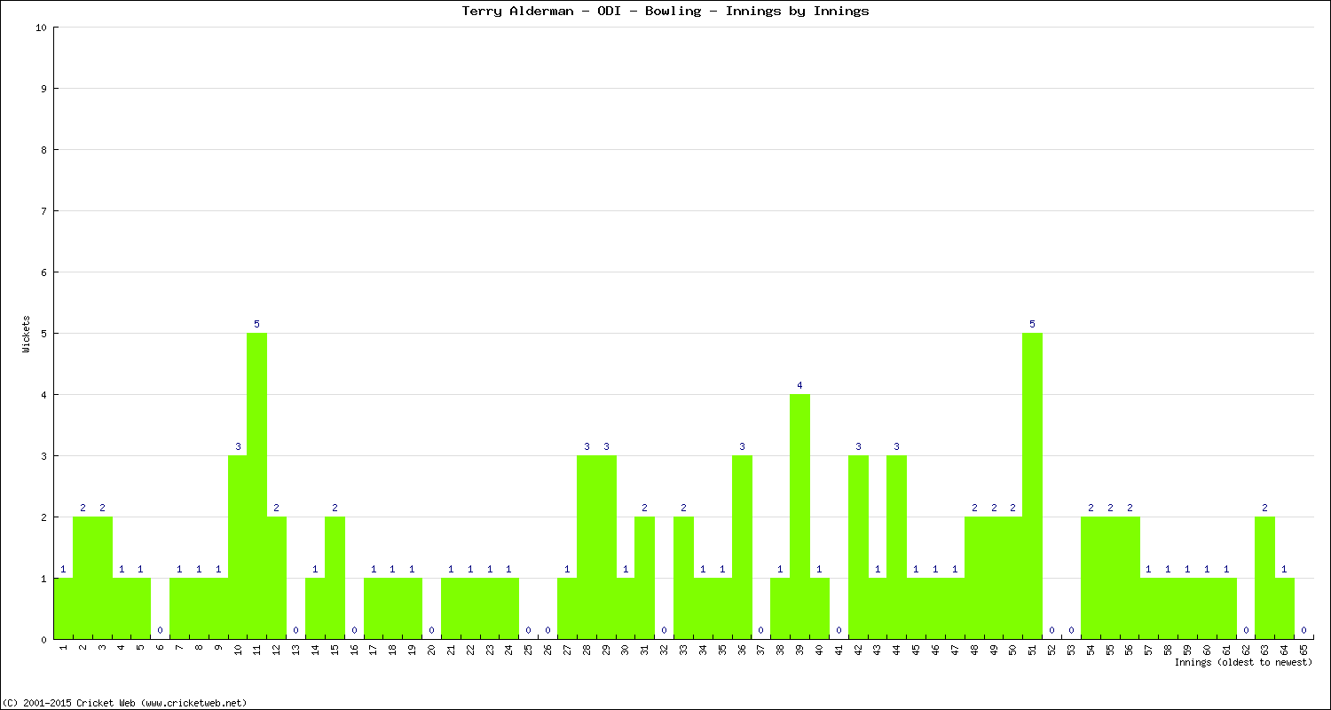Screen dimensions: 1331x710
Task: Click the innings '13' x-axis label
Action: coord(296,650)
